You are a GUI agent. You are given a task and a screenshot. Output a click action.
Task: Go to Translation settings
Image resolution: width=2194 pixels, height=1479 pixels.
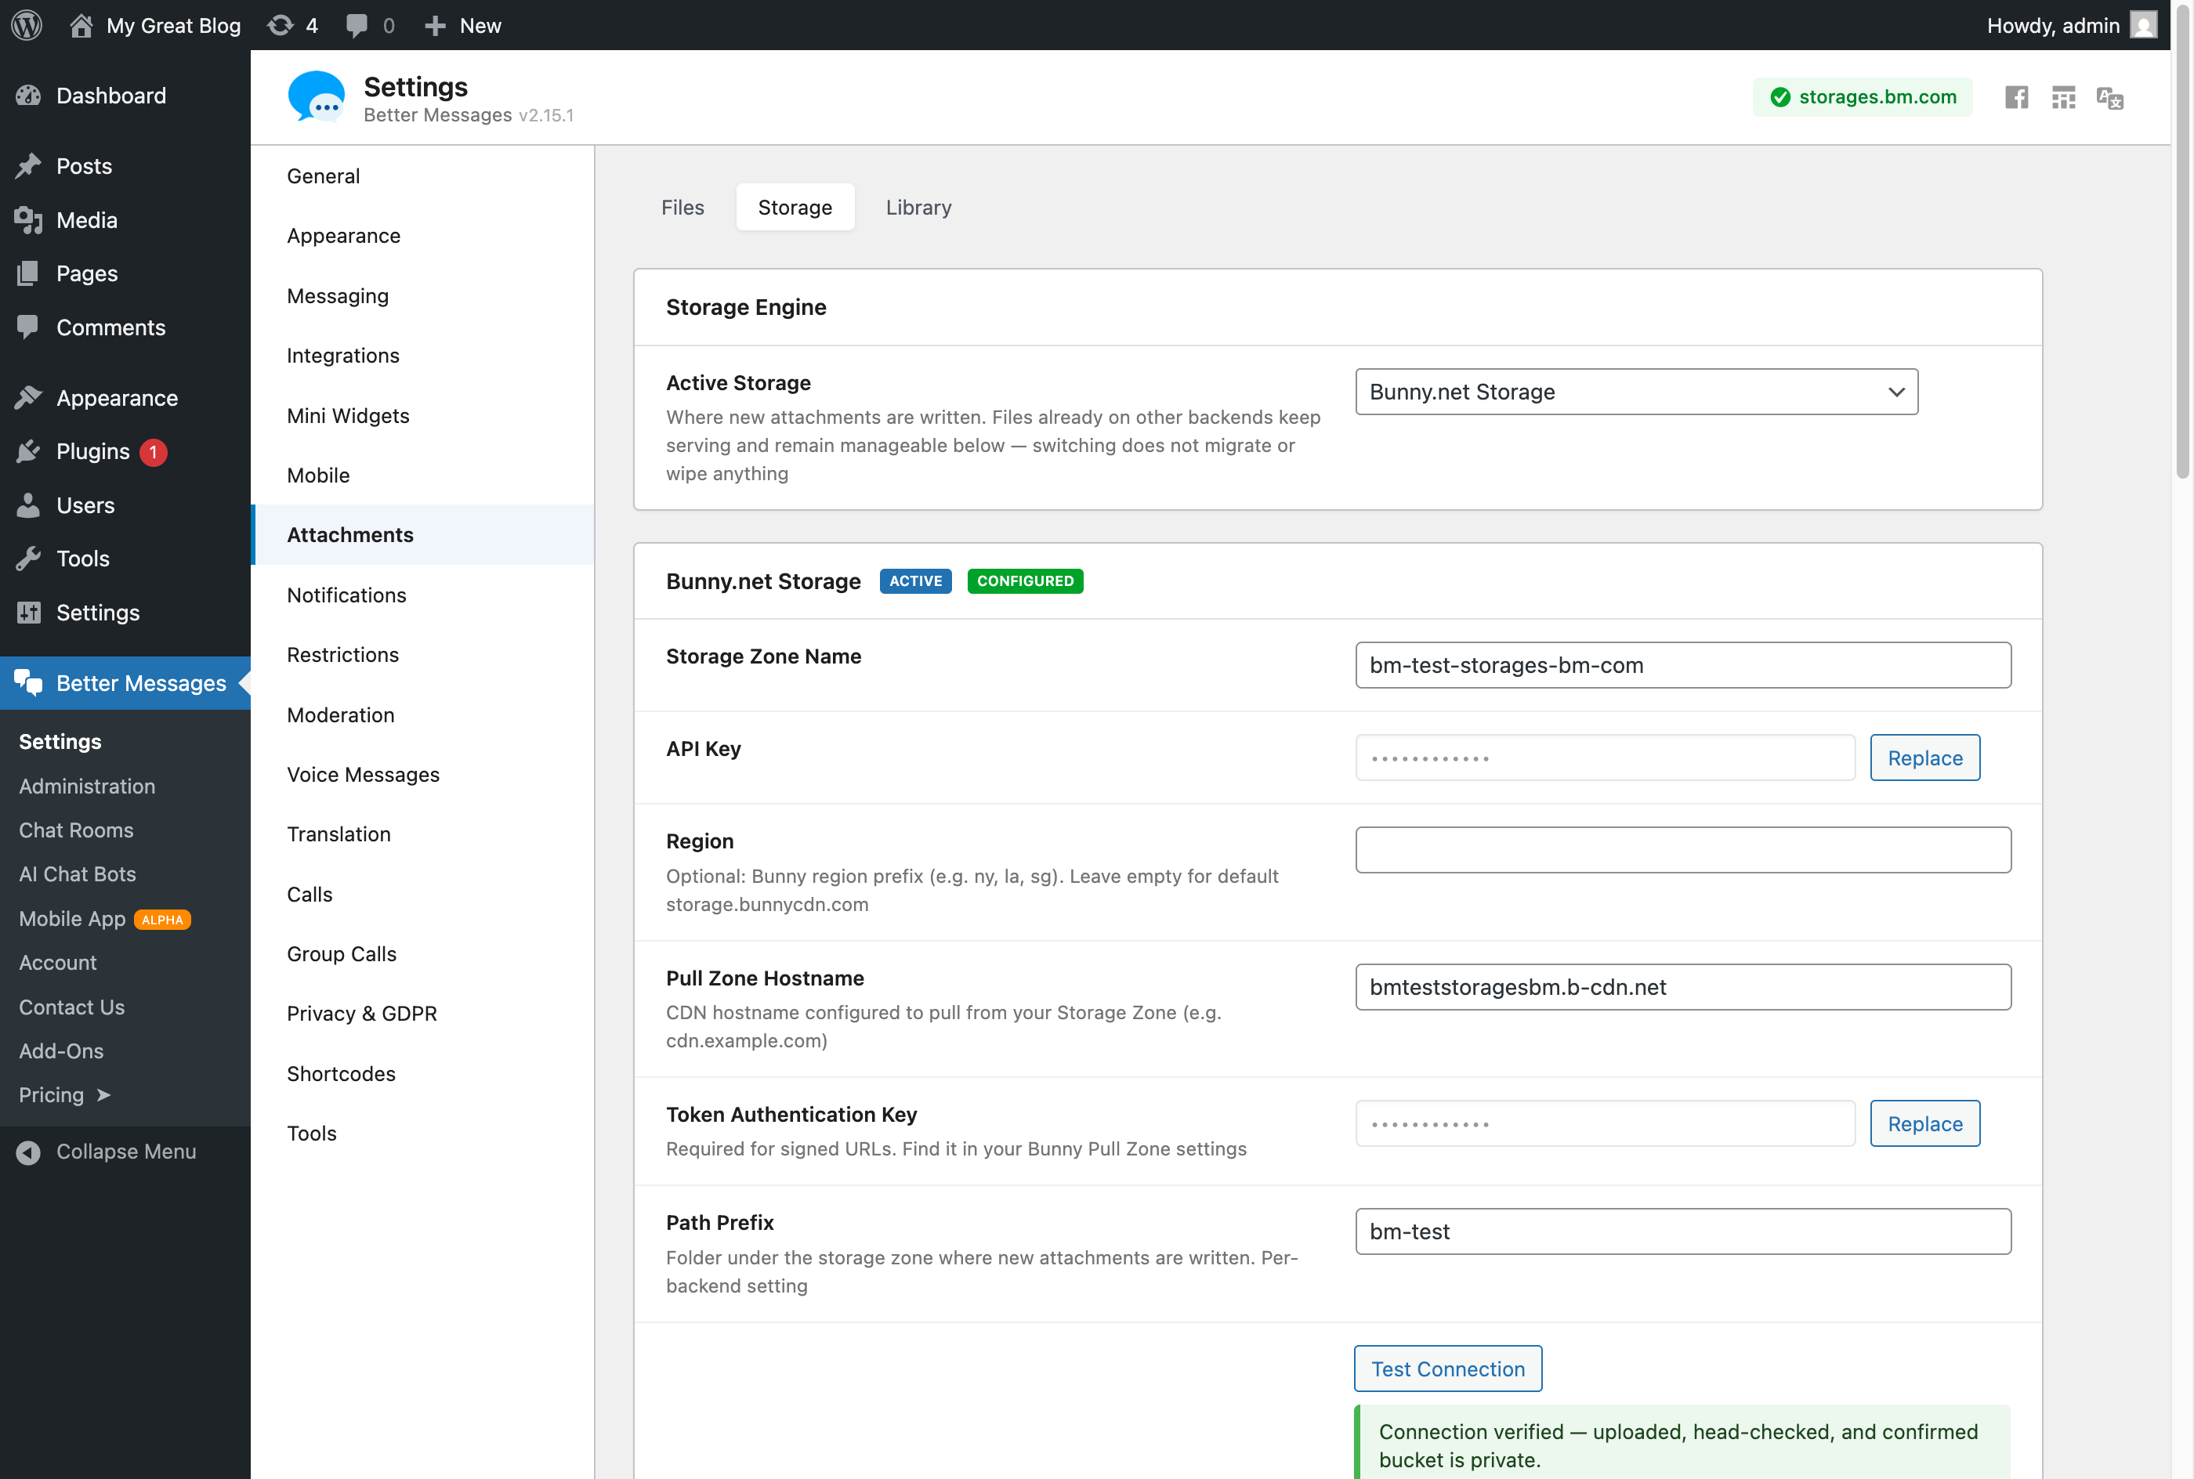(x=422, y=834)
